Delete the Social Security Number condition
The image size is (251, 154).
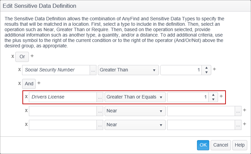point(19,70)
